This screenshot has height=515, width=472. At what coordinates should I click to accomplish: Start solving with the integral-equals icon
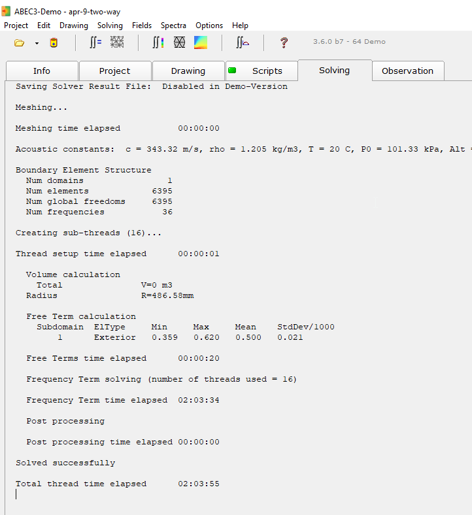tap(95, 42)
